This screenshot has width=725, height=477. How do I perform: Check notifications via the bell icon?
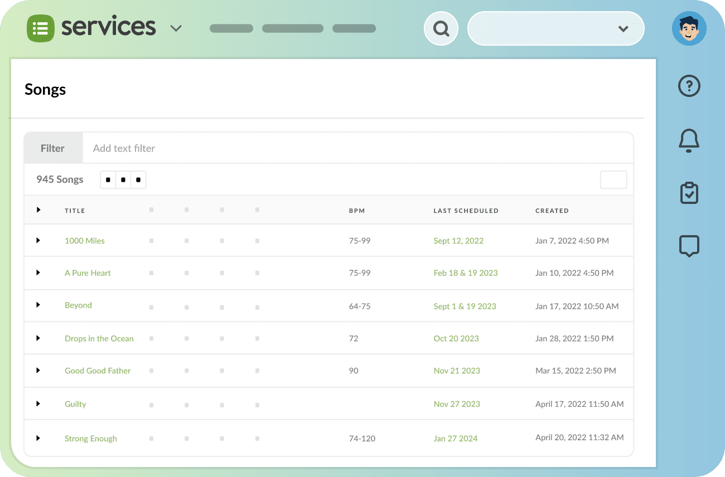[689, 140]
